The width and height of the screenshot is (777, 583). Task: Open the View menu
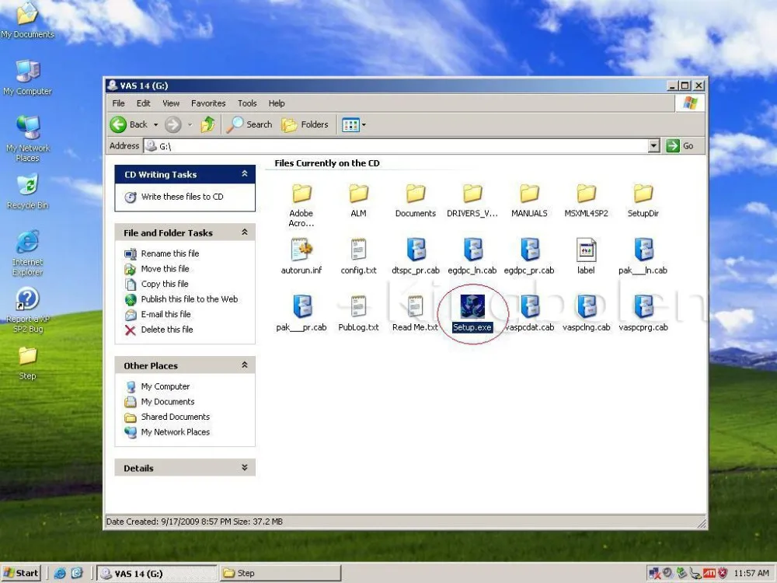tap(171, 103)
